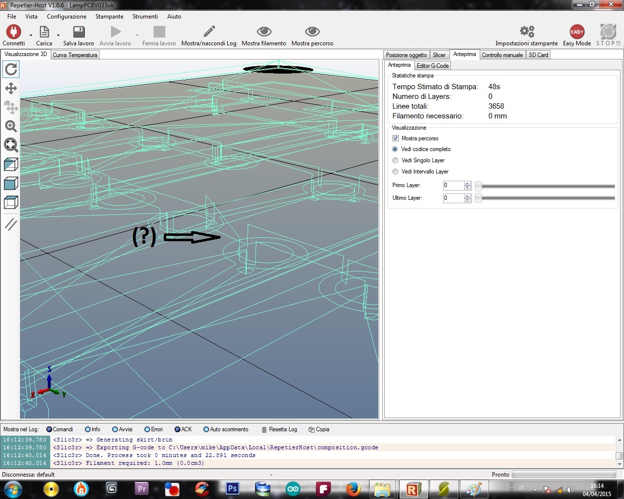Click the zoom to fit objects icon
The width and height of the screenshot is (624, 499).
click(x=11, y=145)
